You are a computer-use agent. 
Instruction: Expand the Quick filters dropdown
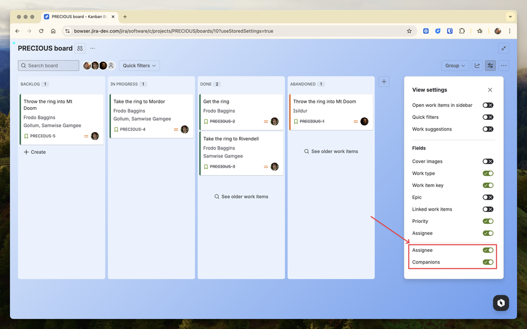coord(139,65)
